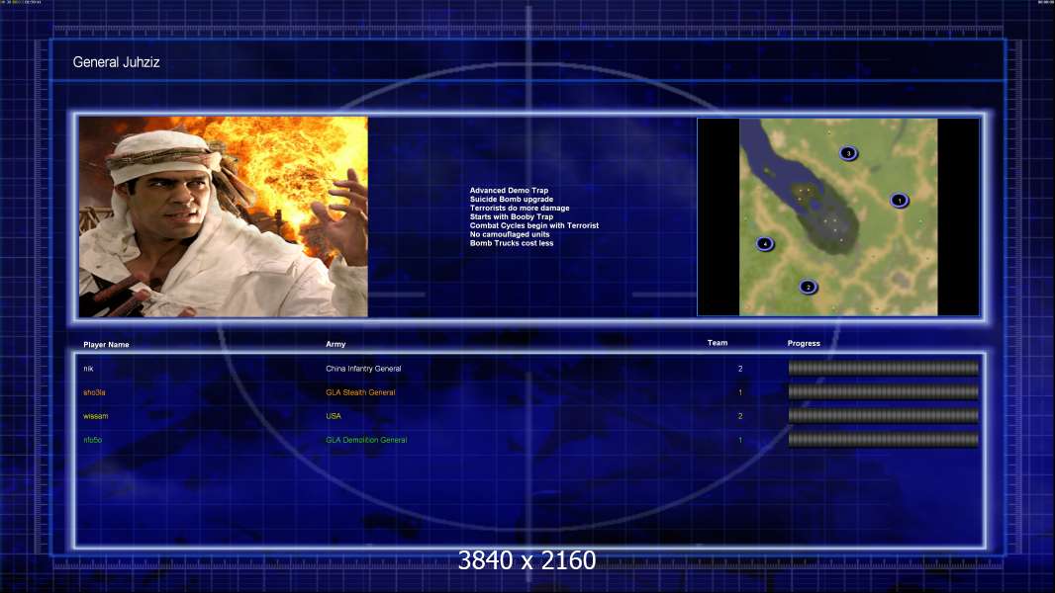Click the player name beside GLA Demolition General
This screenshot has height=593, width=1055.
[x=93, y=440]
